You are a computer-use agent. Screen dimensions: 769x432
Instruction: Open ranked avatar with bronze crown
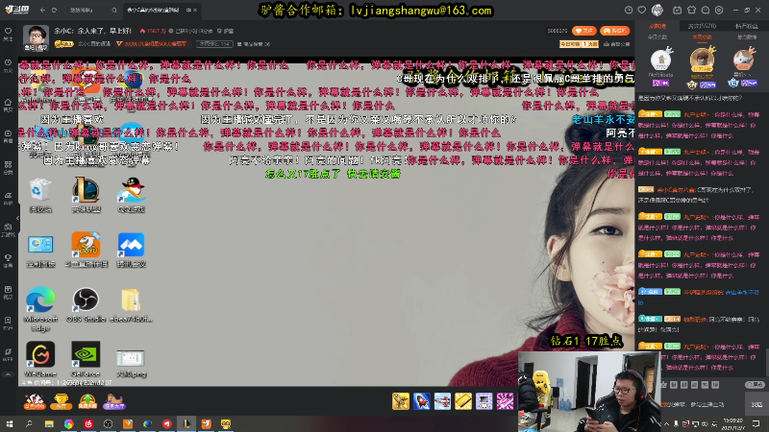click(x=744, y=60)
